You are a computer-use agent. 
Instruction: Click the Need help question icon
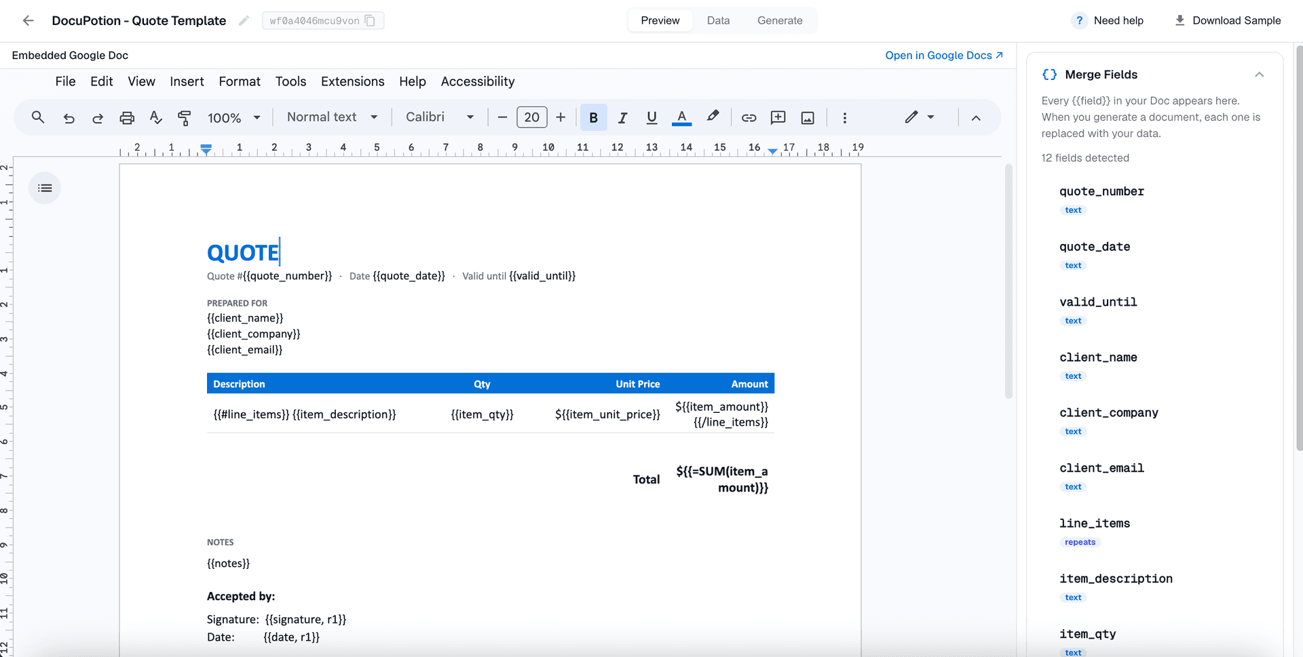(x=1079, y=20)
